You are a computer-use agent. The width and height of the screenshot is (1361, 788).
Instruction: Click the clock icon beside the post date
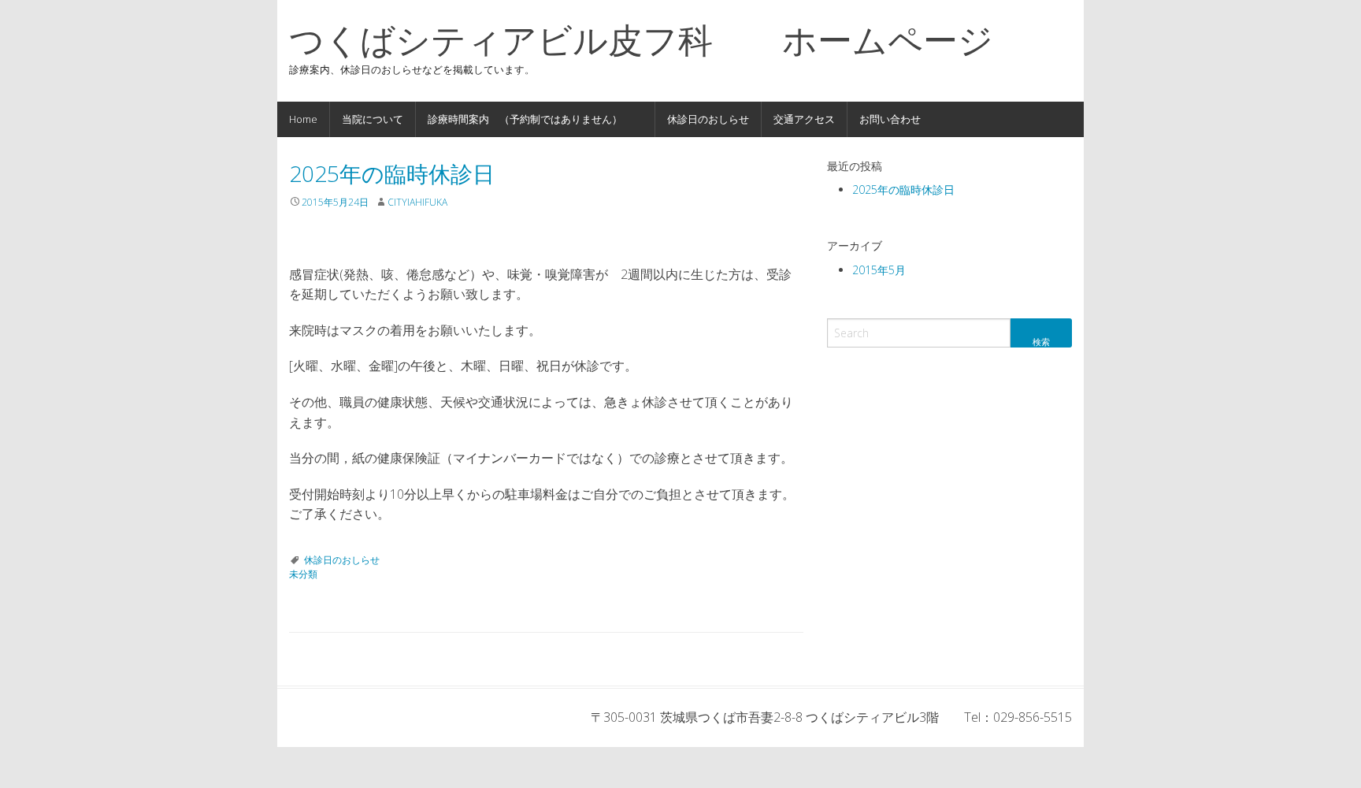point(295,202)
